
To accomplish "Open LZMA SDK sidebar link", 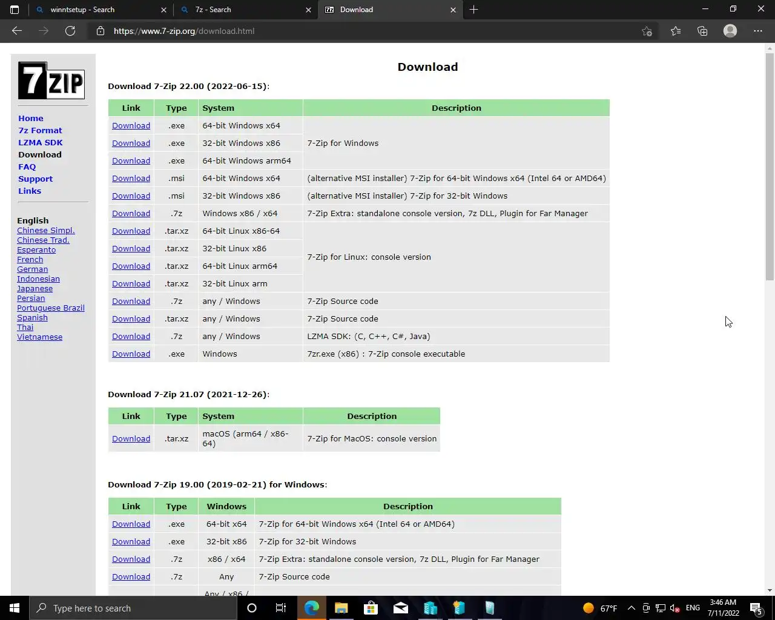I will [x=41, y=142].
